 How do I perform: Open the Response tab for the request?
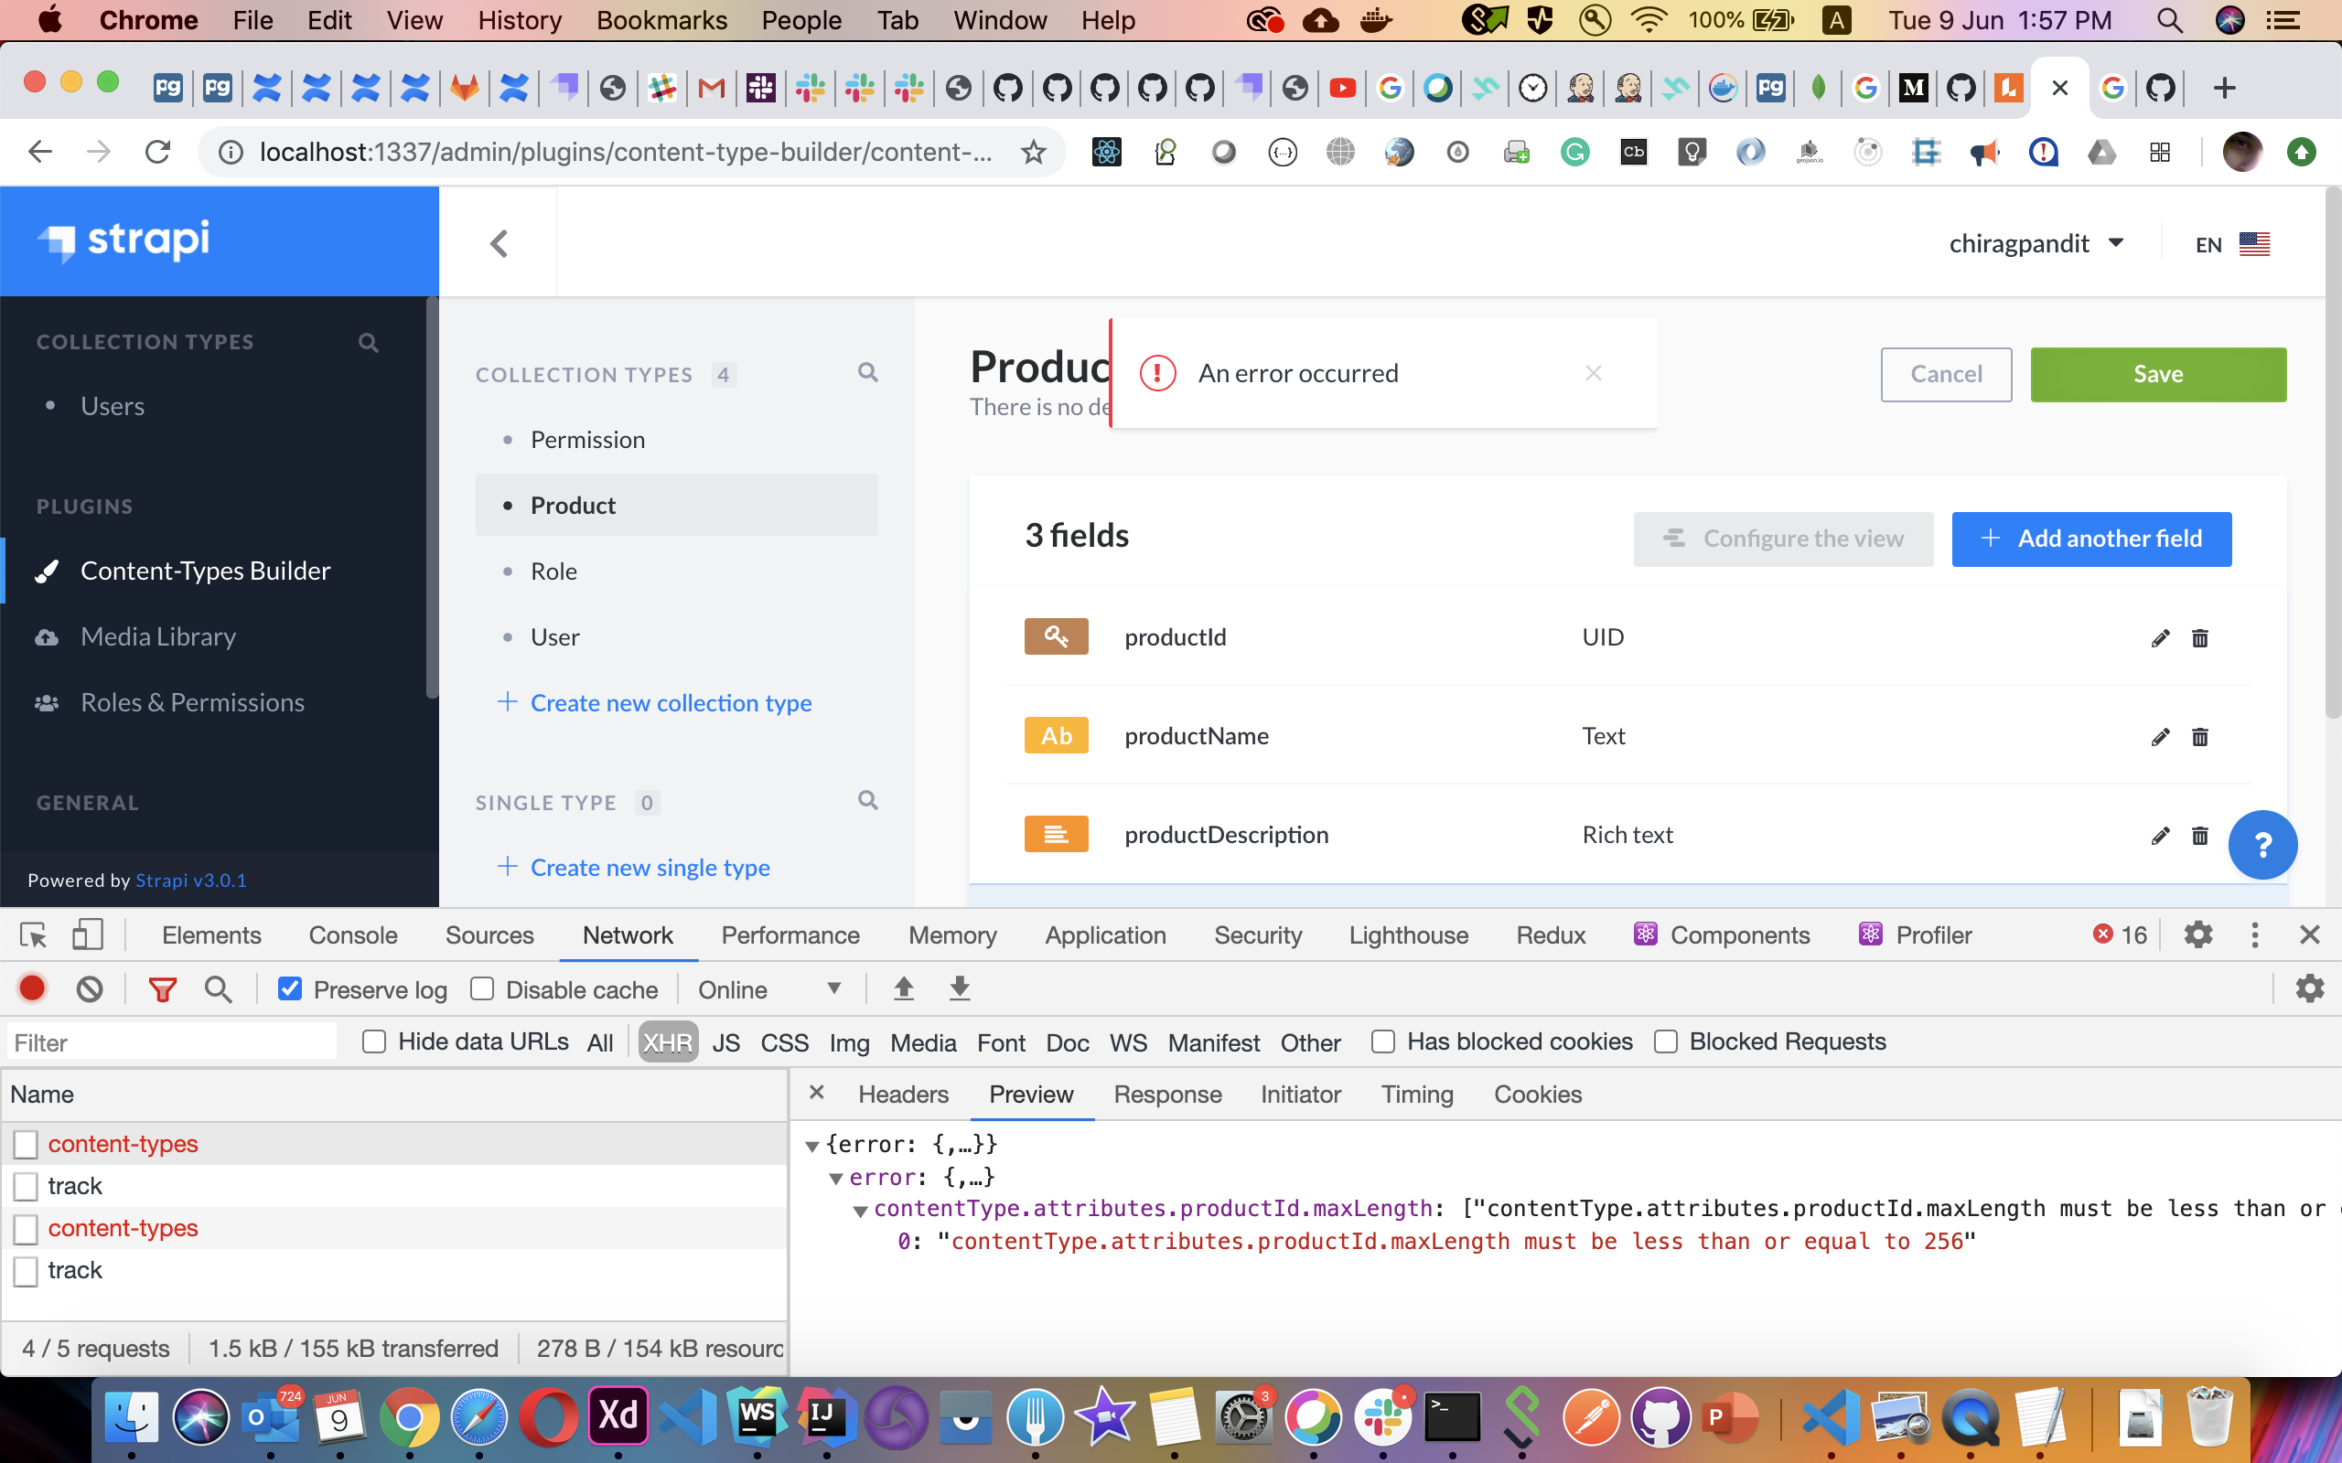coord(1167,1095)
